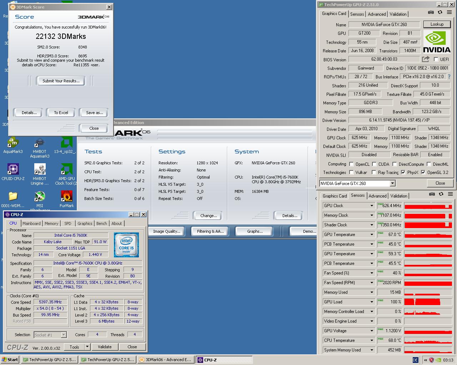
Task: Open the CPU-Z Socket #1 selection dropdown
Action: pos(64,335)
